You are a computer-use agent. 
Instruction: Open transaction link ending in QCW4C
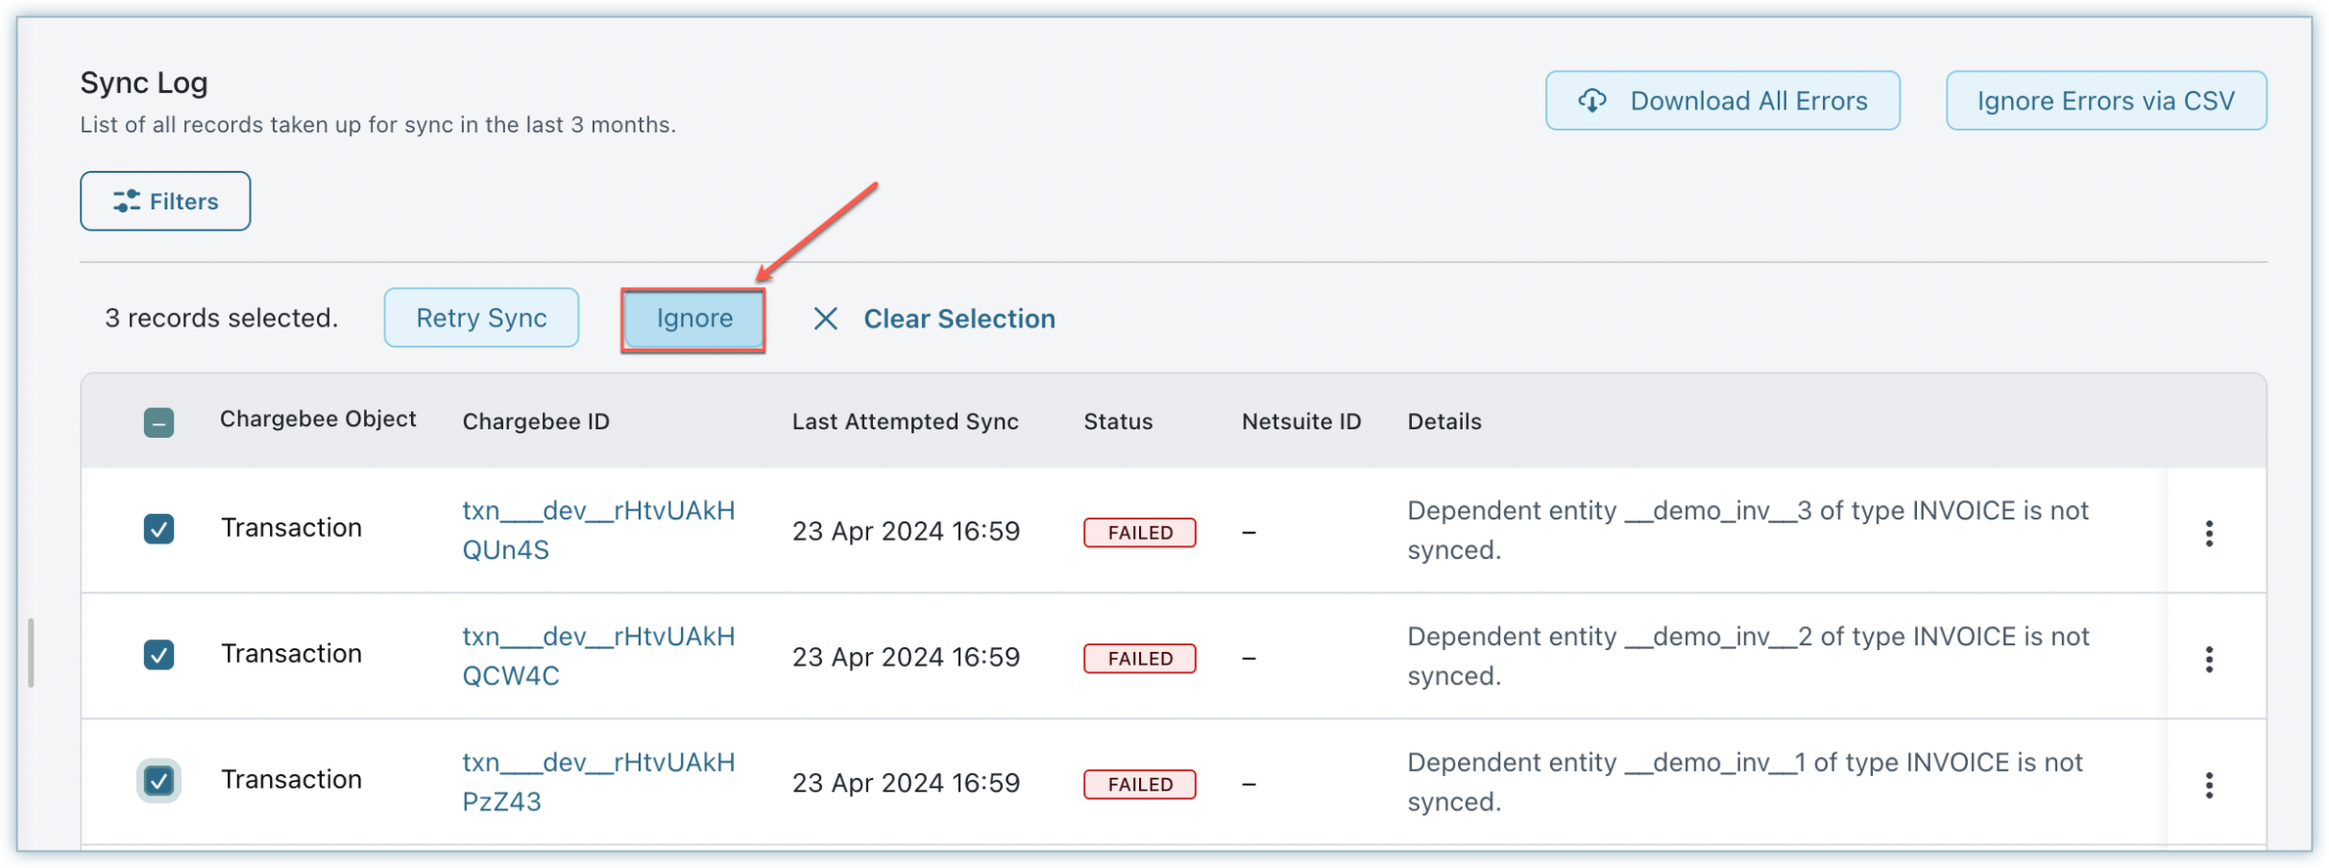tap(598, 656)
